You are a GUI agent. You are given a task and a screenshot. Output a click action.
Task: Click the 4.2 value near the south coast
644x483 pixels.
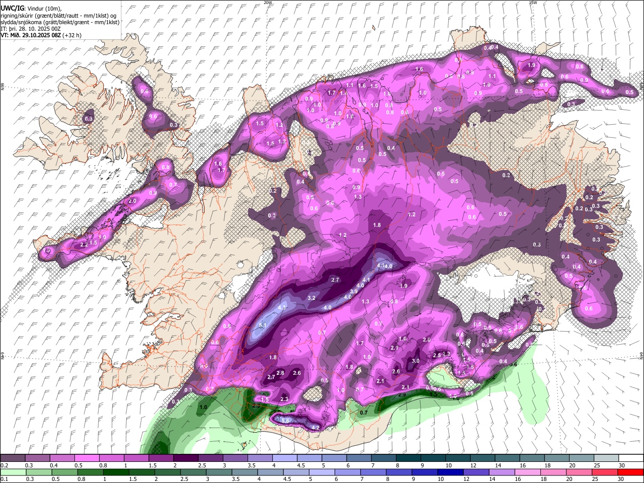point(316,428)
